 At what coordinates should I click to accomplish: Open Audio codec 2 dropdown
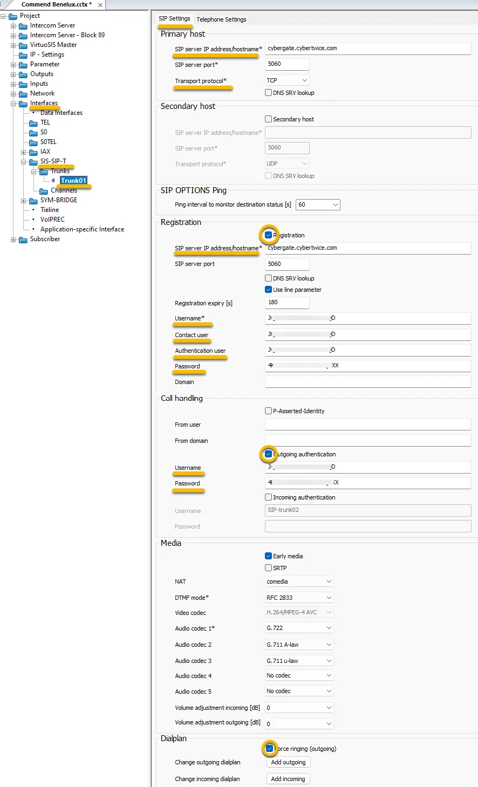(x=299, y=645)
